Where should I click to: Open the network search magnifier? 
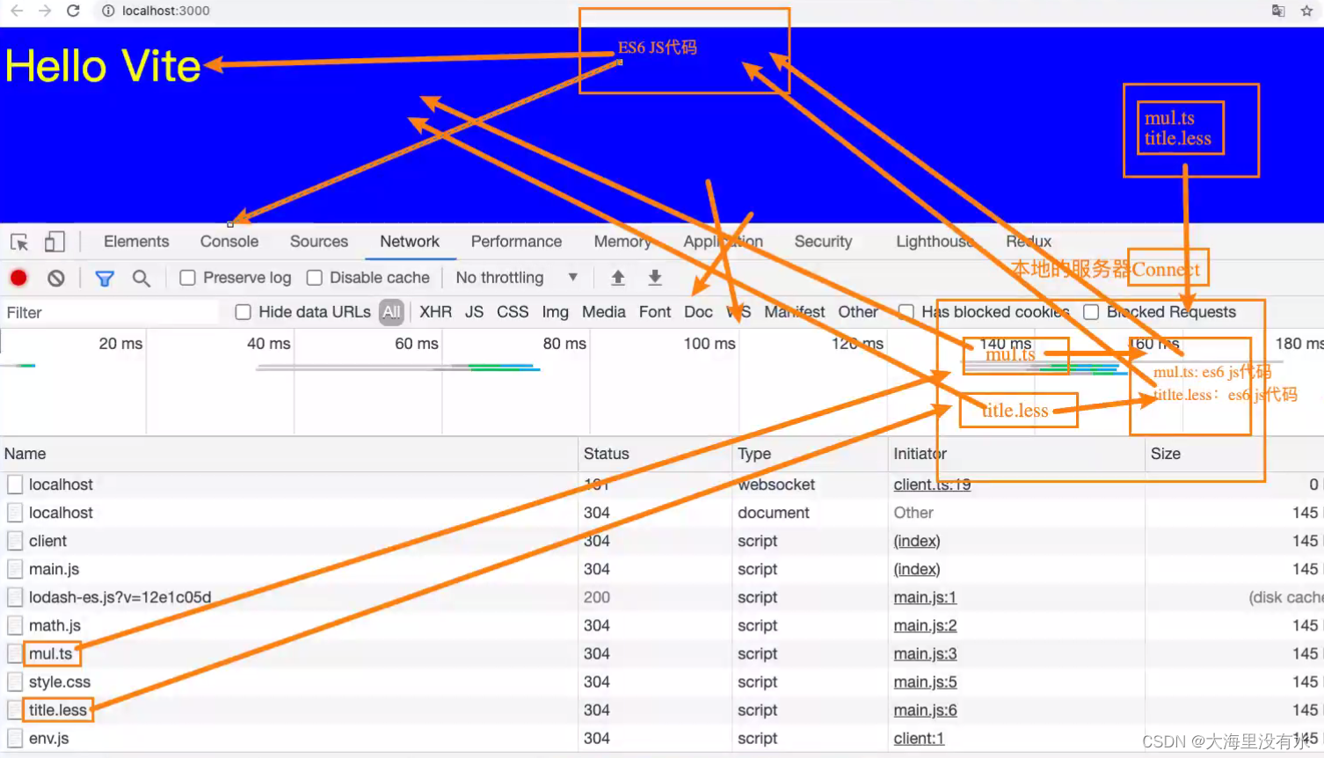pyautogui.click(x=141, y=278)
